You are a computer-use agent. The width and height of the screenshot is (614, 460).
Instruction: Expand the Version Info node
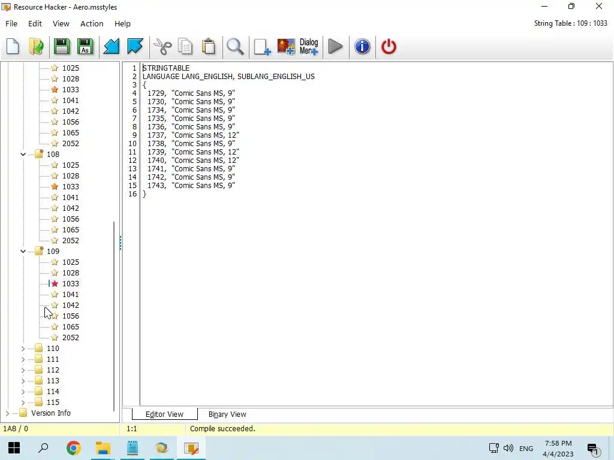click(x=7, y=413)
